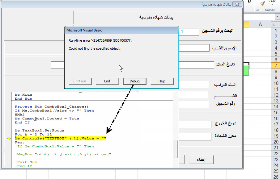Click Debug in the Visual Basic error dialog

pos(135,81)
